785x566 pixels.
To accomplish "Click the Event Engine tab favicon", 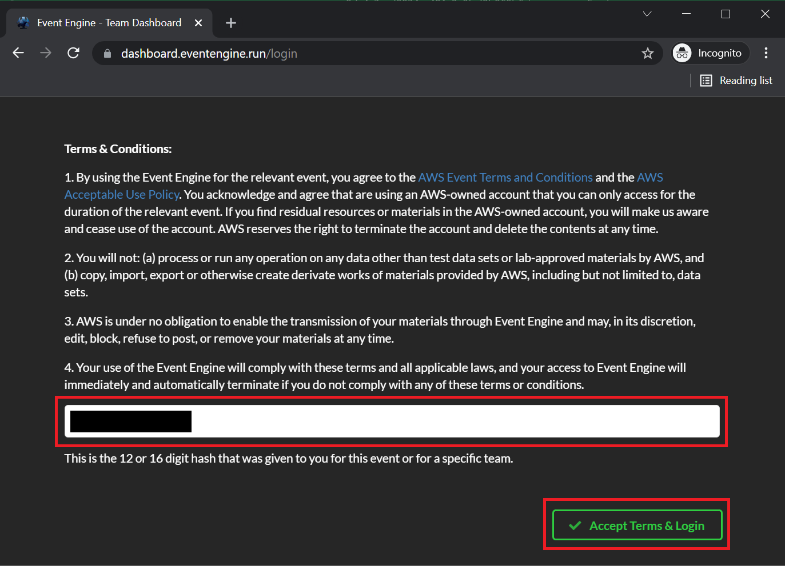I will (23, 23).
